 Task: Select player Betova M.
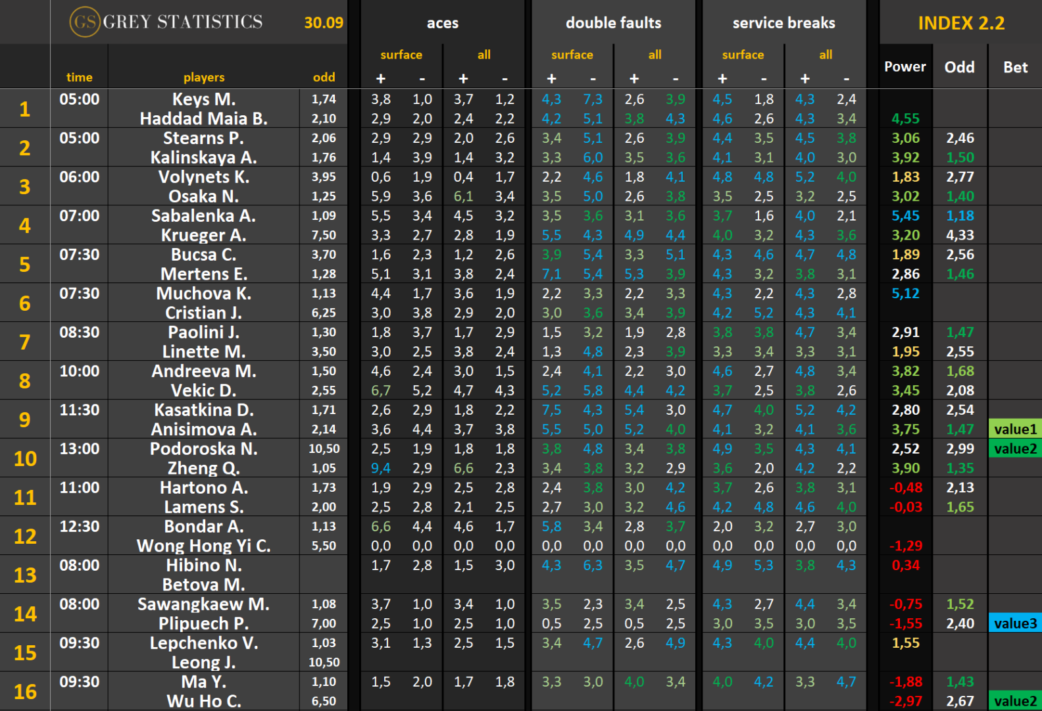click(204, 585)
